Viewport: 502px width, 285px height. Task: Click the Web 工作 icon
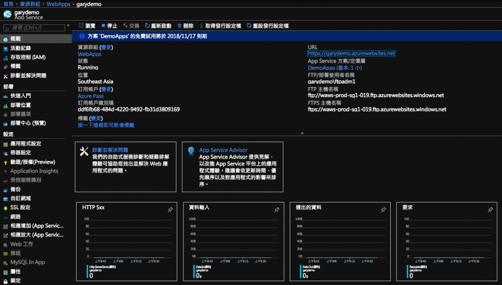(5, 245)
